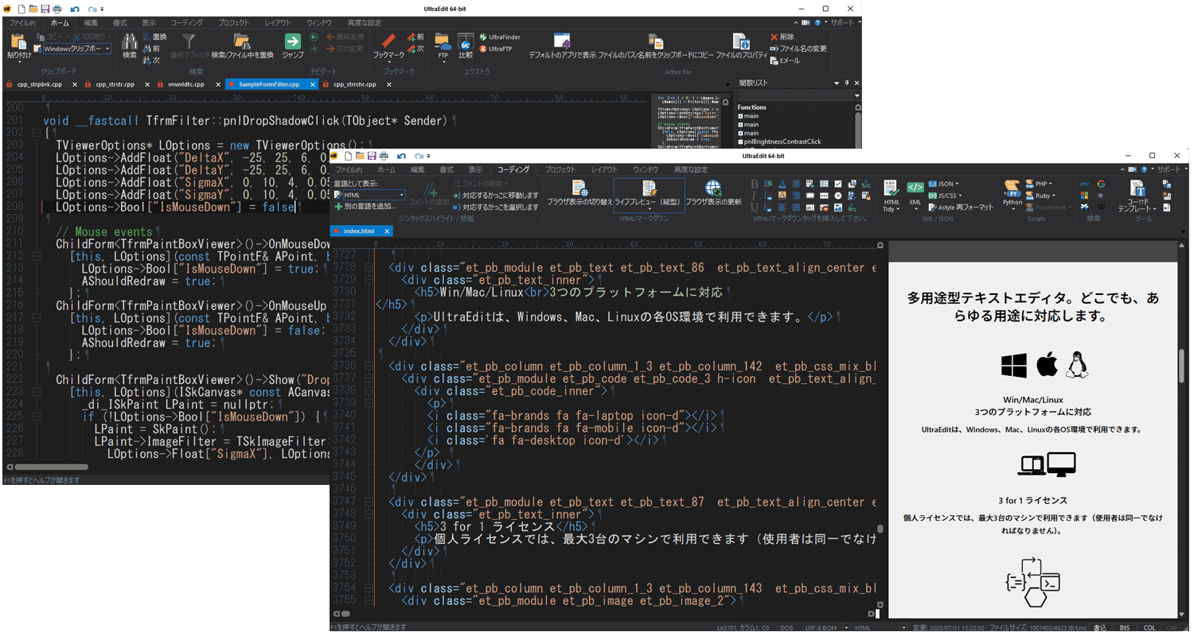The height and width of the screenshot is (636, 1194).
Task: Click the undo arrow in back window title bar
Action: [x=74, y=9]
